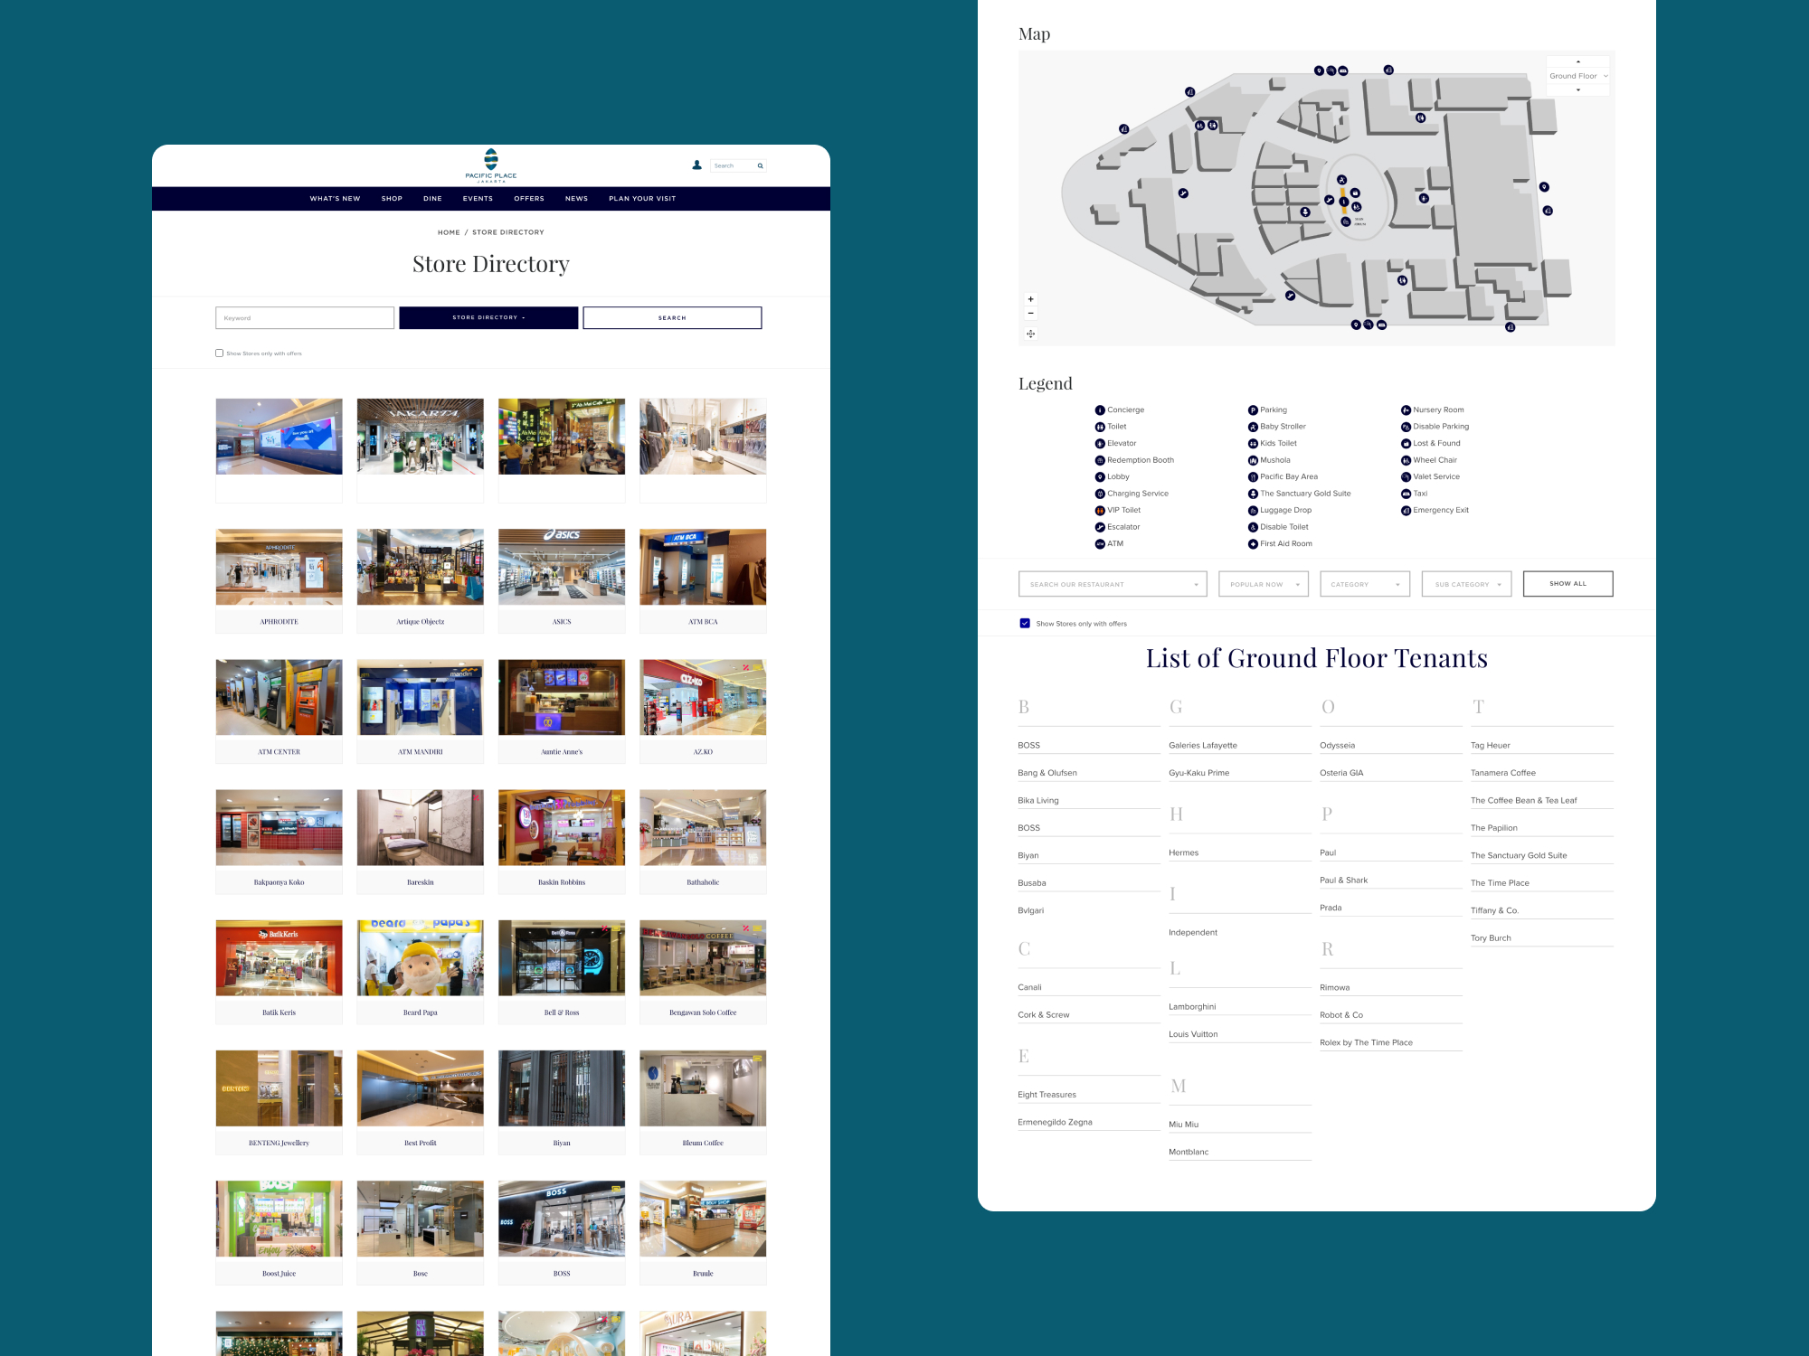Click the Concierge icon in the legend

[x=1100, y=410]
